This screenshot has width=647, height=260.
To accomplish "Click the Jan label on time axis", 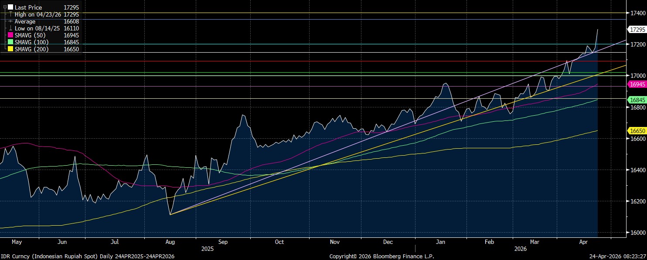I will tap(440, 242).
